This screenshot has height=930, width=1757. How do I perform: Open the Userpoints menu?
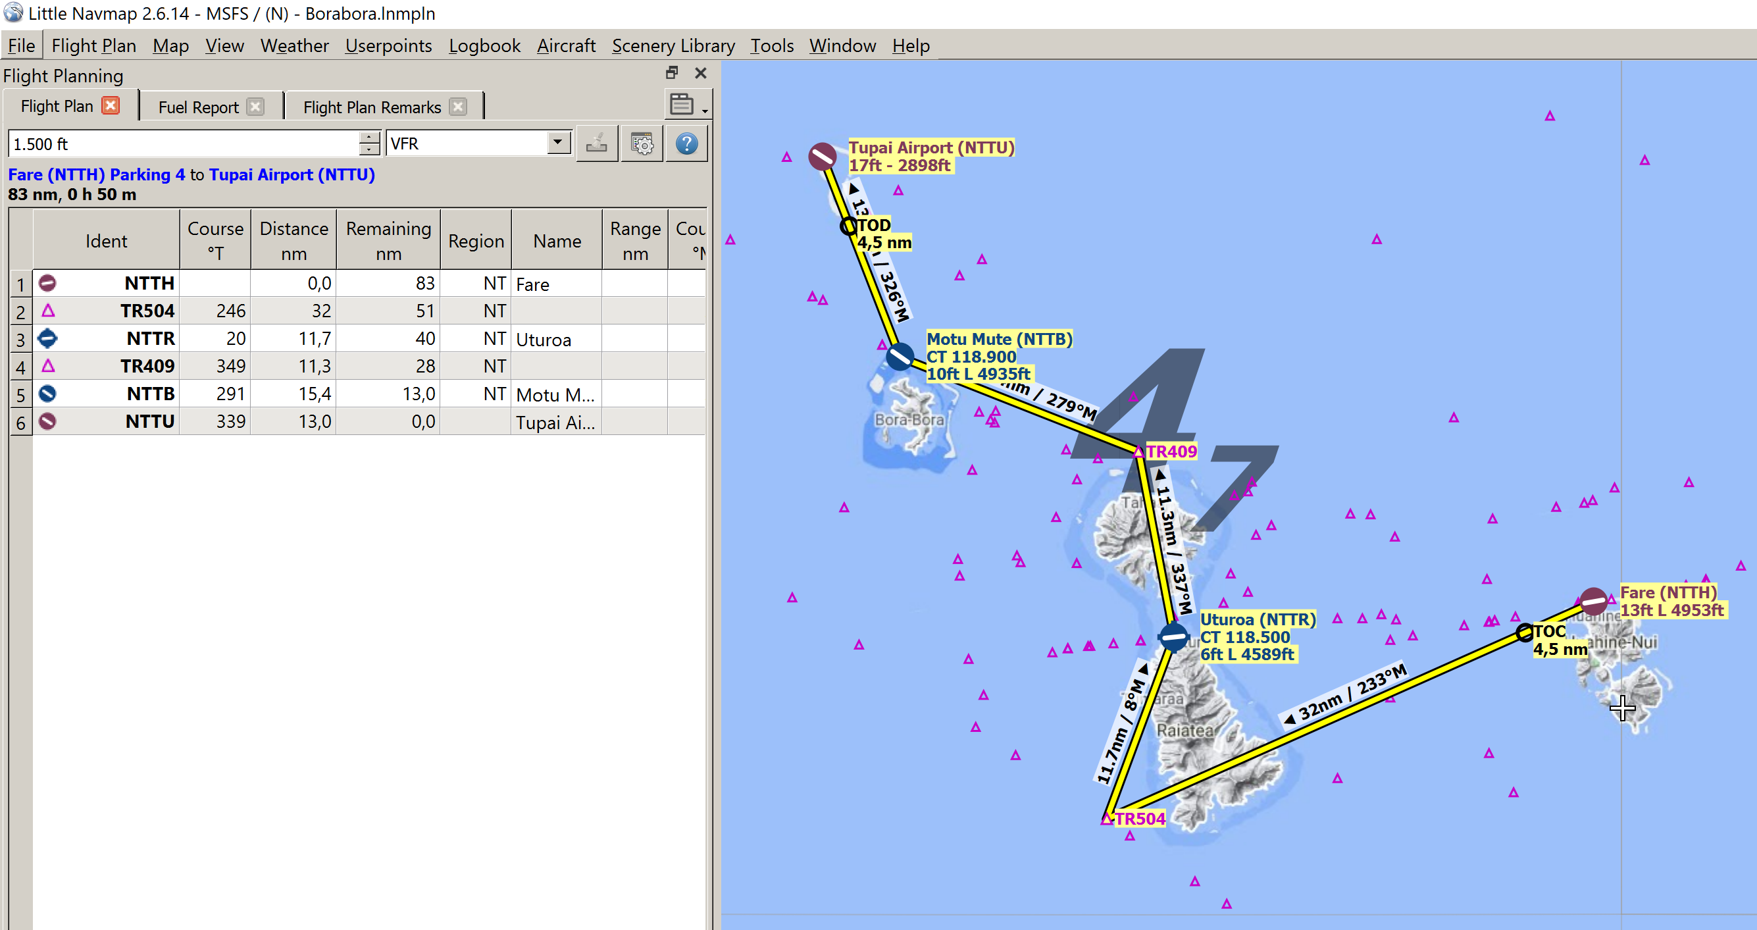[388, 45]
